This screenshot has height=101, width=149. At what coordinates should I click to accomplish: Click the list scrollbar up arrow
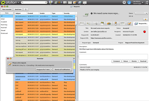point(76,16)
